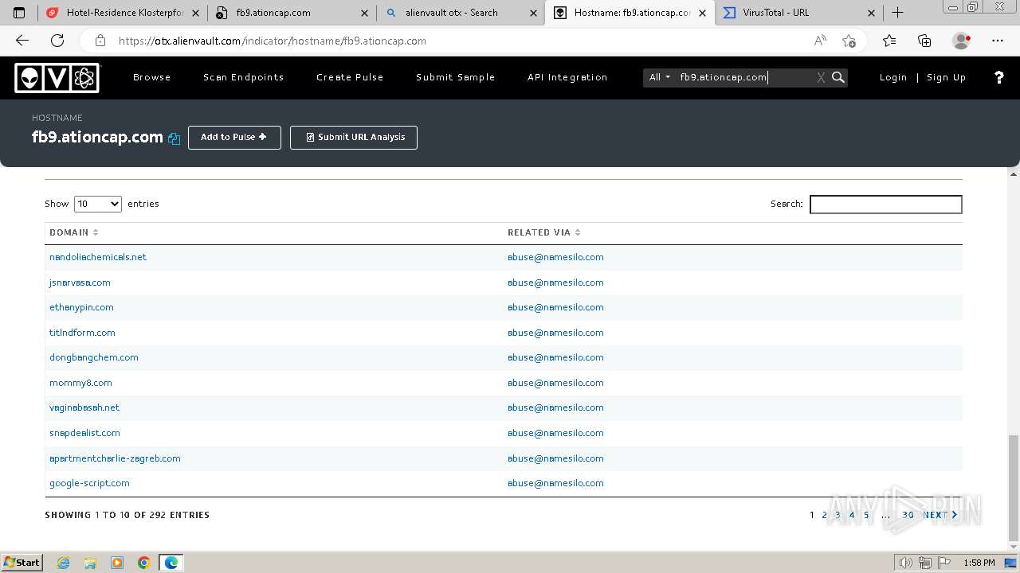Click the Edge taskbar icon

(x=171, y=563)
